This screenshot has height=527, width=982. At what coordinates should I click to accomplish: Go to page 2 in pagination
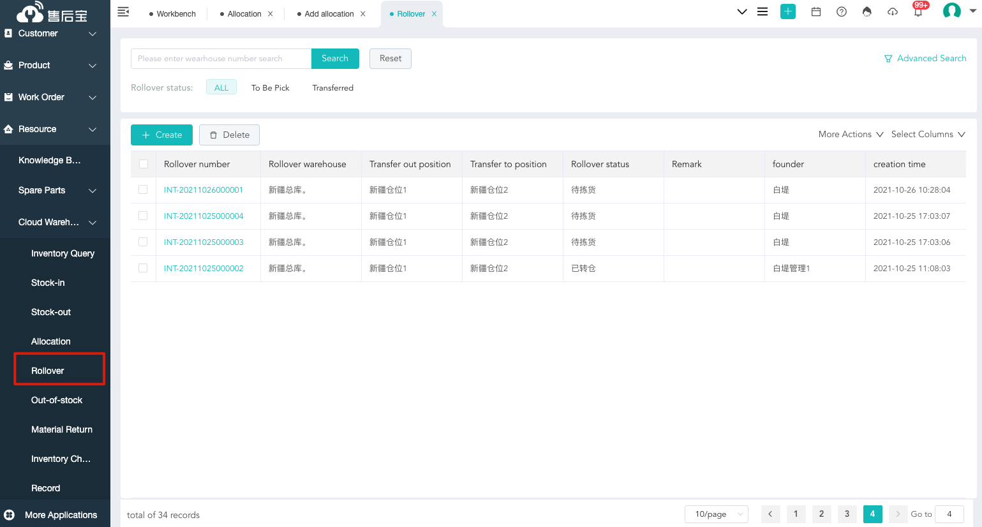coord(821,514)
